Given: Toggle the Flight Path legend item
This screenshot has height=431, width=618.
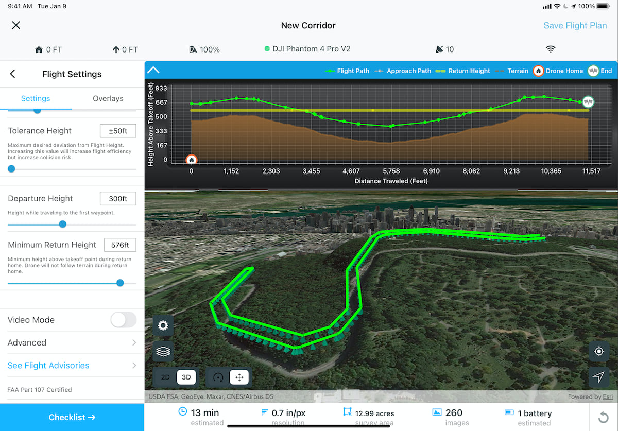Looking at the screenshot, I should tap(347, 71).
